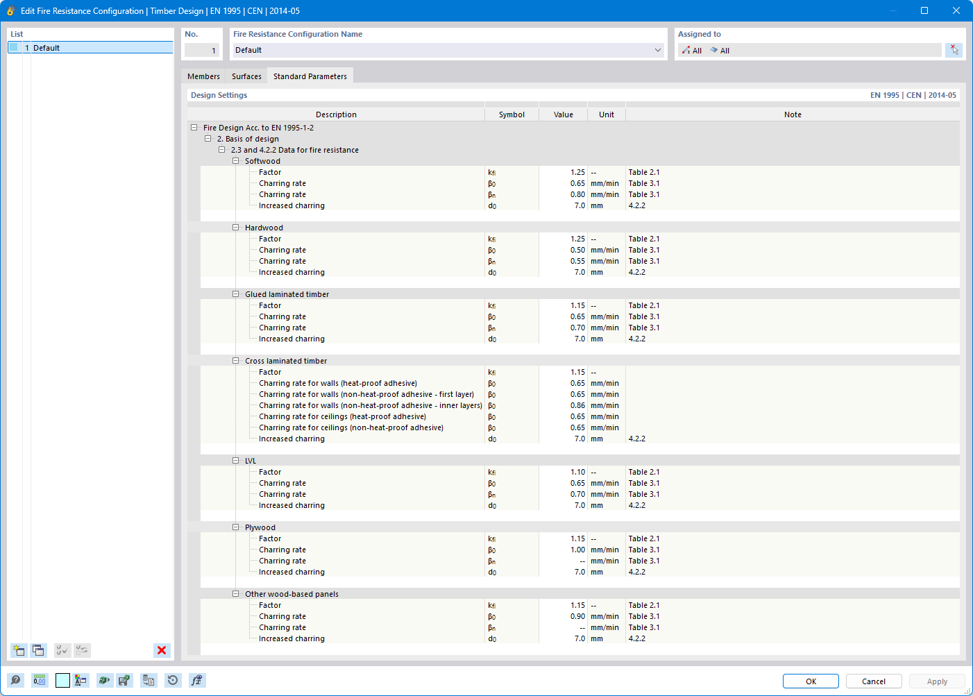The height and width of the screenshot is (696, 973).
Task: Collapse the Softwood section
Action: 235,161
